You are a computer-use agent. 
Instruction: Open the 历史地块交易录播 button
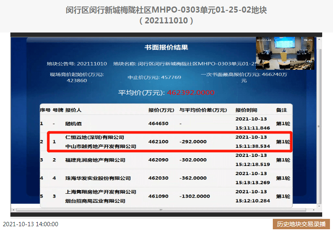tap(301, 224)
